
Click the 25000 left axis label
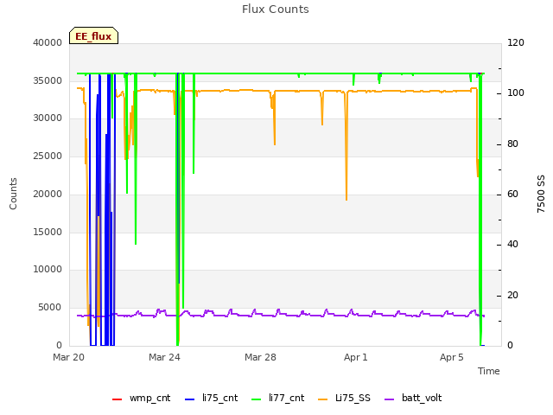(48, 156)
